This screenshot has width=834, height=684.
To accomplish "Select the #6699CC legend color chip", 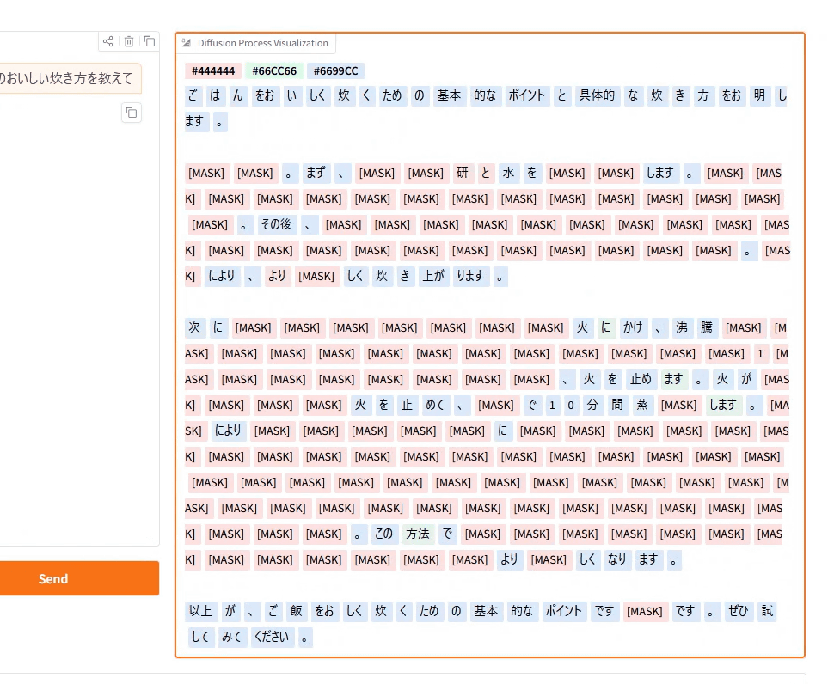I will (x=335, y=70).
